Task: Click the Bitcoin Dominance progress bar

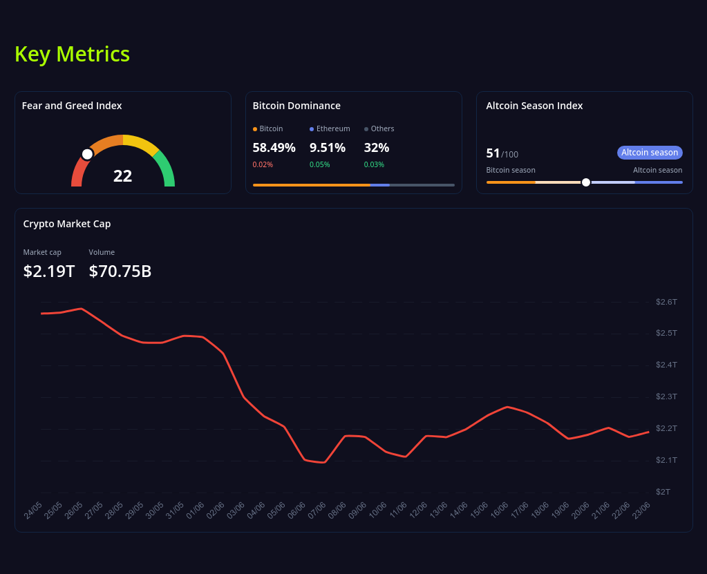Action: (x=354, y=184)
